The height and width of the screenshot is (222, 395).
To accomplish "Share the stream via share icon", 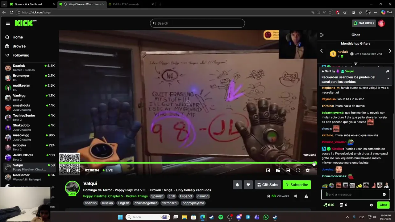I will coord(296,196).
